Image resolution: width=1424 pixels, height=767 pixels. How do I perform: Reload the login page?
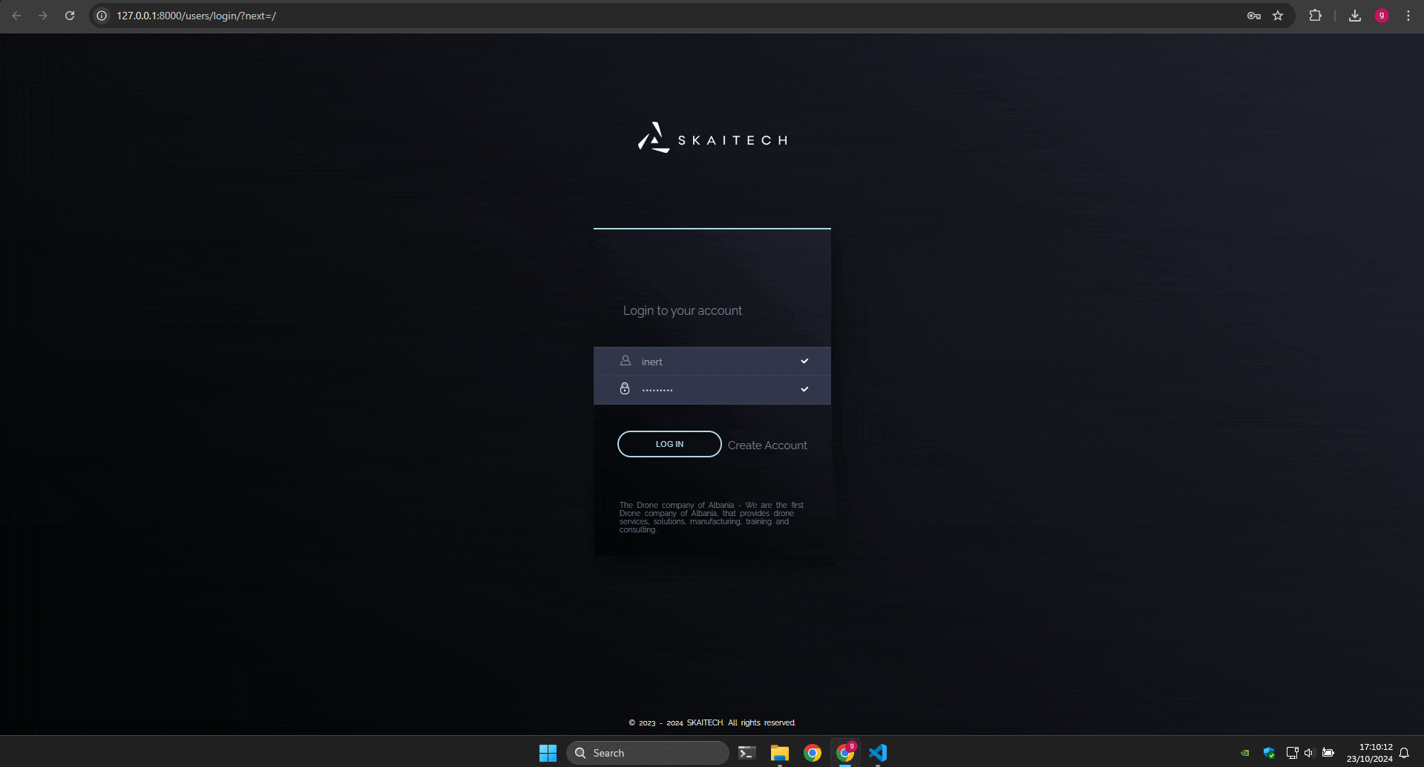tap(70, 16)
